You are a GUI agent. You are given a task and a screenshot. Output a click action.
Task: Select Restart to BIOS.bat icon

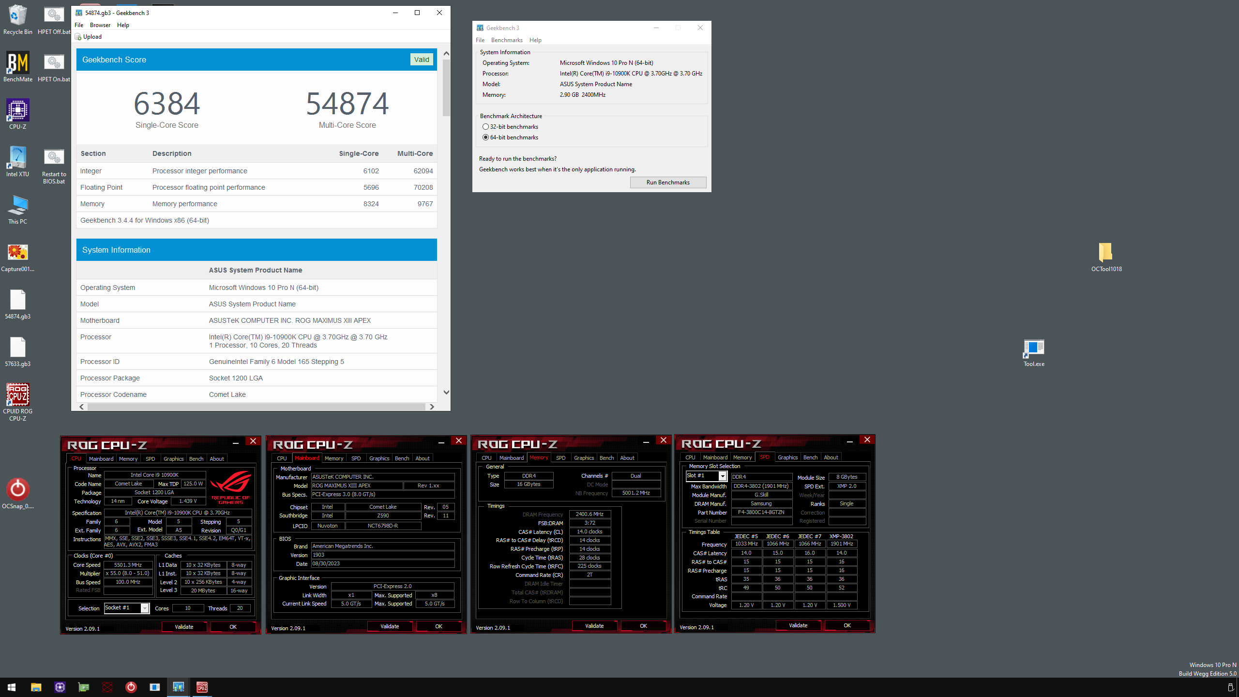coord(54,166)
